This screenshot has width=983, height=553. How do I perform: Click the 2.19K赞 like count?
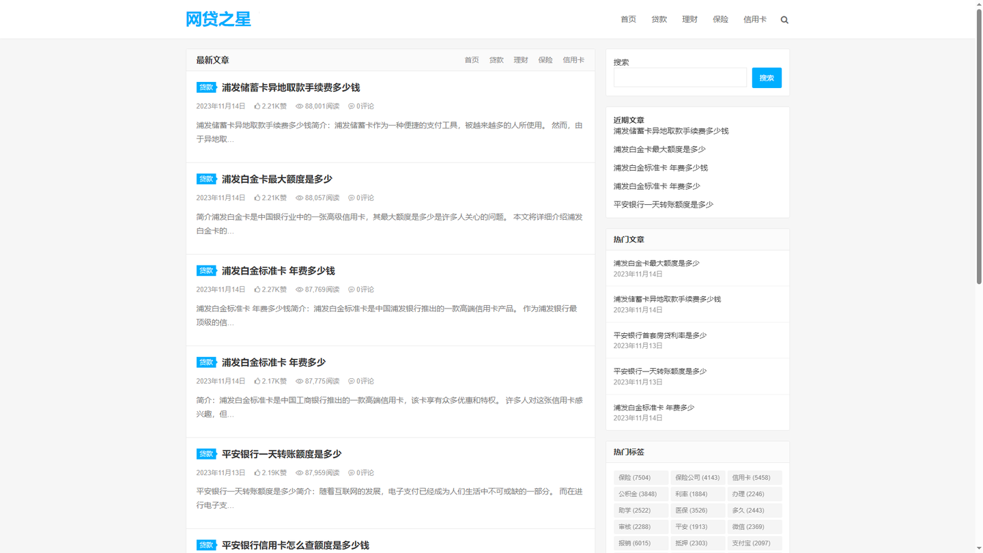270,472
